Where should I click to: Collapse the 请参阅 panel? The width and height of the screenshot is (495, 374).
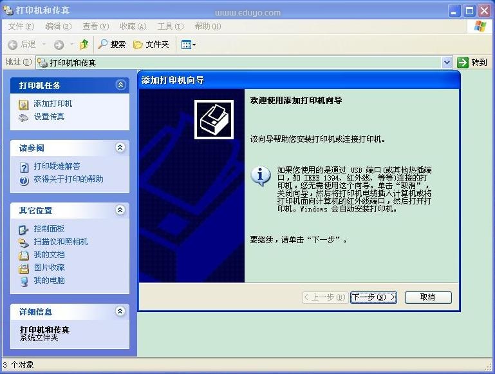coord(120,147)
